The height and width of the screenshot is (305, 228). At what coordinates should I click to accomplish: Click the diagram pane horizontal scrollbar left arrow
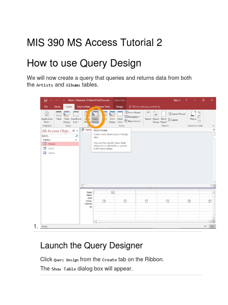point(82,186)
